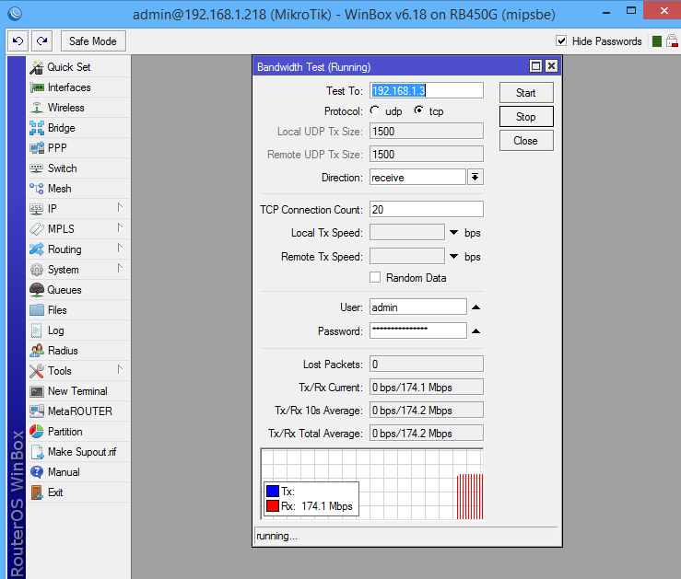Click the Remote Tx Speed field
This screenshot has height=579, width=681.
[407, 256]
